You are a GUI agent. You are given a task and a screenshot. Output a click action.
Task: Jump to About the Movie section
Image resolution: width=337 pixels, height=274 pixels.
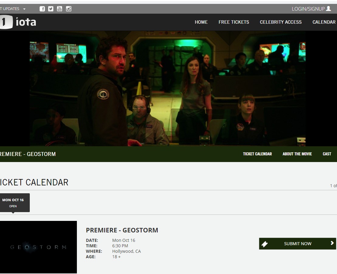pyautogui.click(x=297, y=154)
